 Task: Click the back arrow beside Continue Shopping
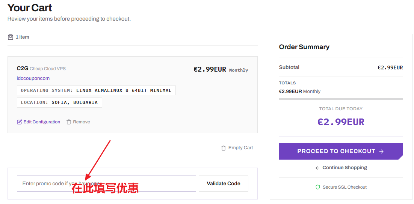[317, 168]
